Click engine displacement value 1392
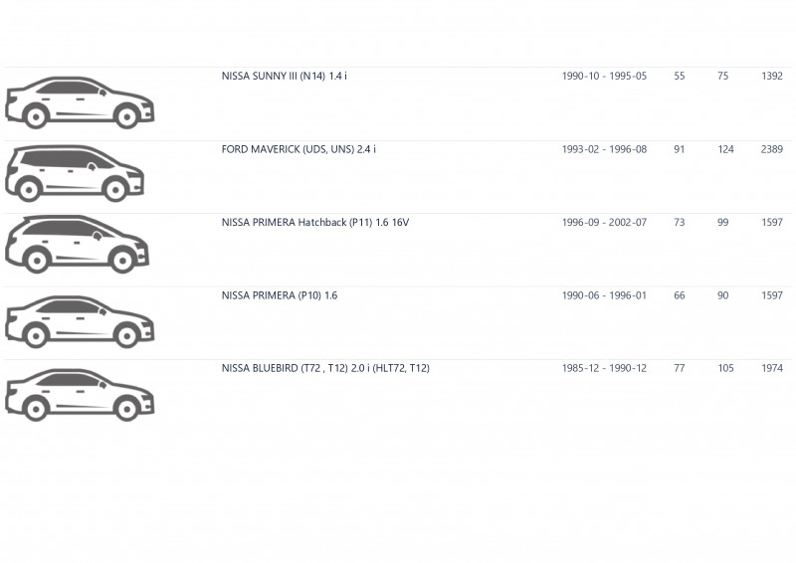The width and height of the screenshot is (796, 563). [x=772, y=77]
